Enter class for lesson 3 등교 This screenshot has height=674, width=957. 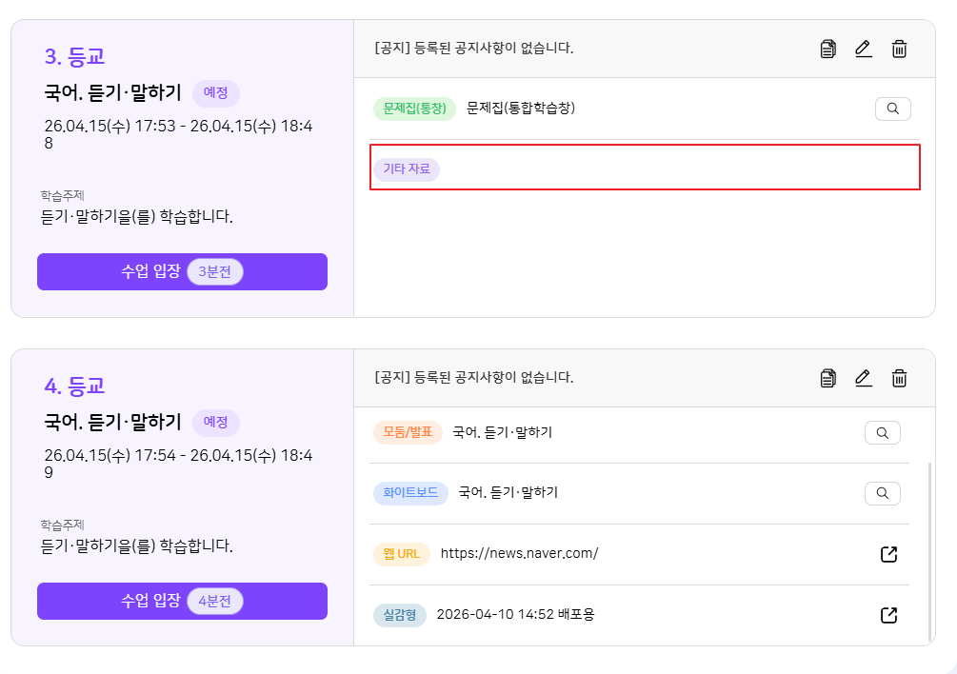(182, 271)
